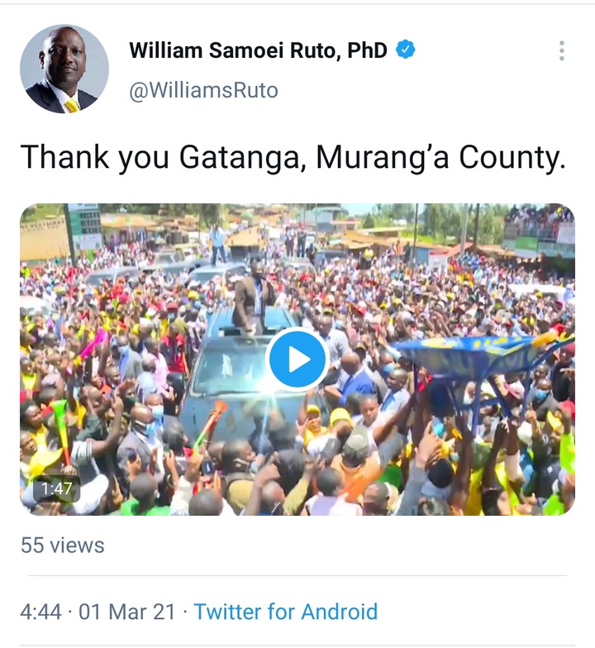Tap the 1:47 video duration label
Image resolution: width=595 pixels, height=648 pixels.
point(56,489)
